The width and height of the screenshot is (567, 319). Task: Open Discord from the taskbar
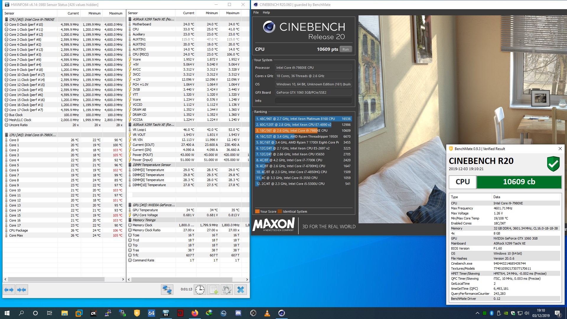[x=238, y=313]
